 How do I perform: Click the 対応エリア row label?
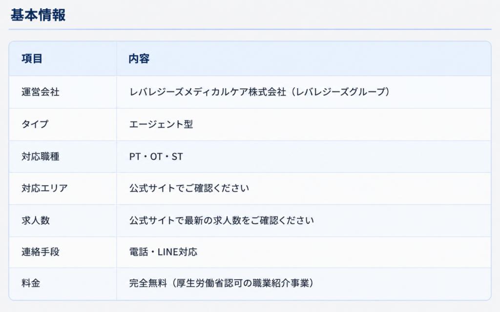coord(44,188)
